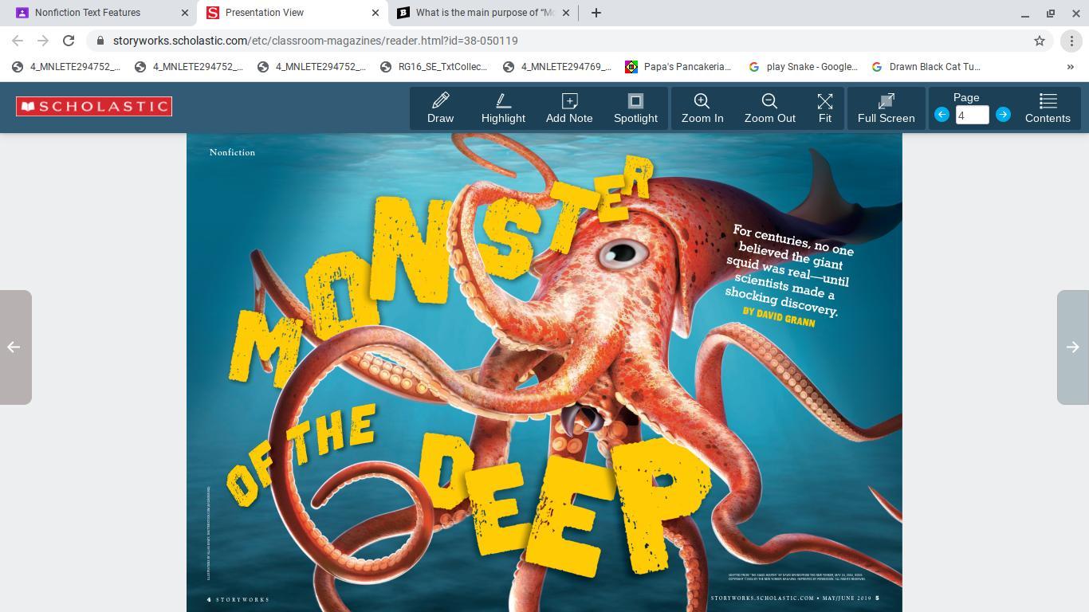The image size is (1089, 612).
Task: Click the Scholastic logo
Action: coord(94,106)
